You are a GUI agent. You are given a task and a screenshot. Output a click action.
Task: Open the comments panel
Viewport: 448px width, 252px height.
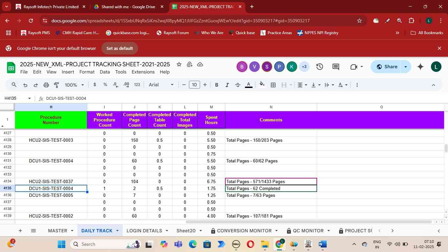pyautogui.click(x=336, y=67)
